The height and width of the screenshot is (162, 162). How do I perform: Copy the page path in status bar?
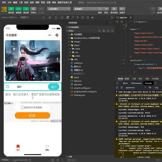point(30,160)
